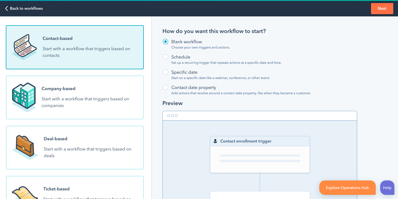This screenshot has width=398, height=199.
Task: Open the Help widget
Action: coord(387,188)
